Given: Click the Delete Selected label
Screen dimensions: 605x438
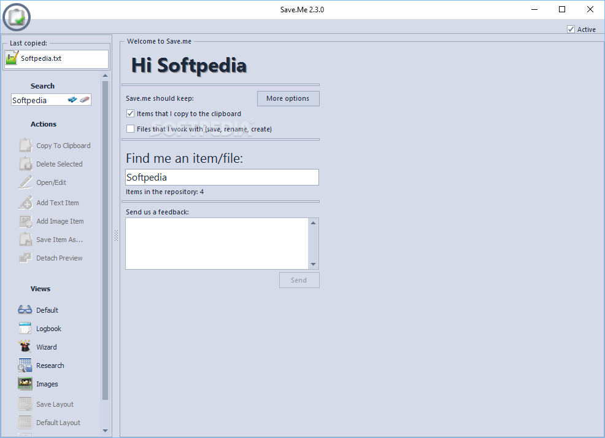Looking at the screenshot, I should tap(60, 164).
